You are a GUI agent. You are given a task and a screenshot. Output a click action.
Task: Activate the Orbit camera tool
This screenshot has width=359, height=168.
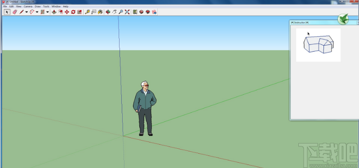coord(108,12)
